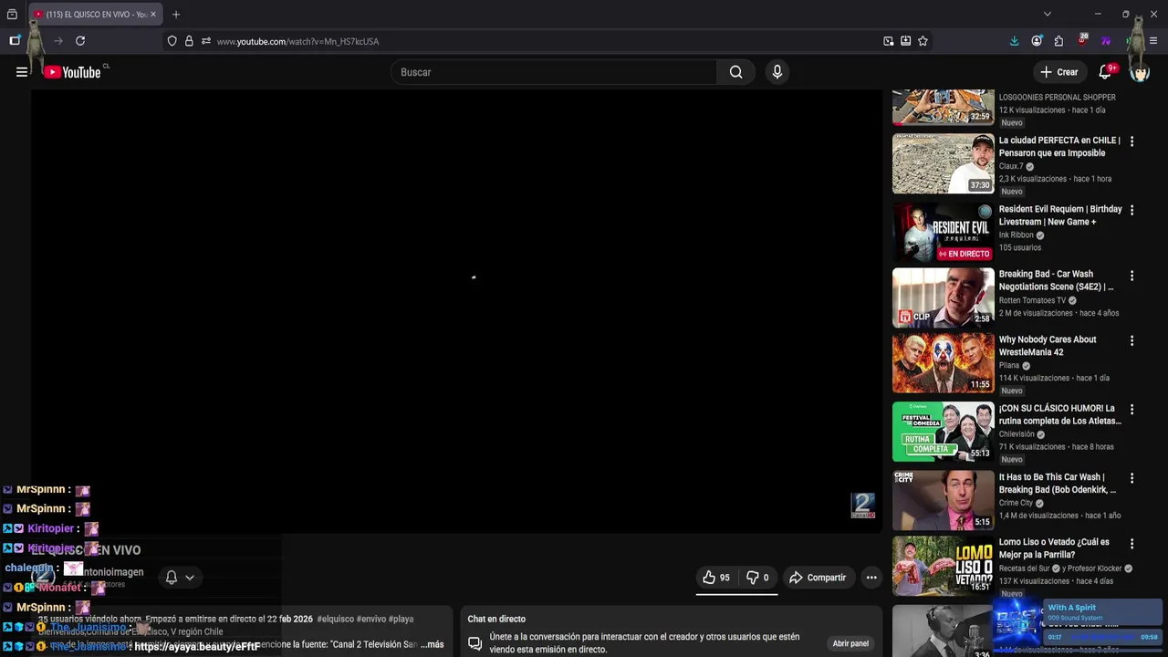Open options for Resident Evil Requiem livestream

click(x=1131, y=210)
